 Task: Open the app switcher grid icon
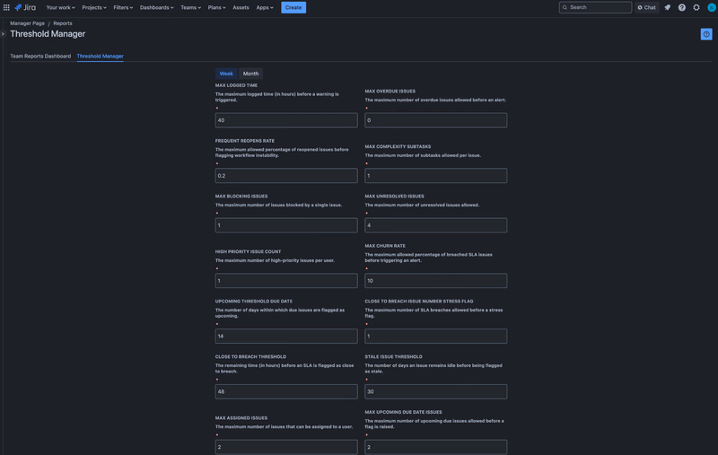click(6, 7)
